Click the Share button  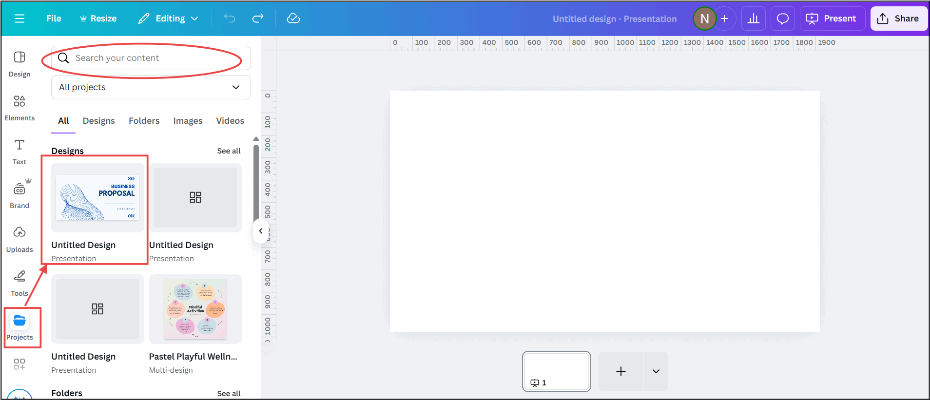point(898,19)
